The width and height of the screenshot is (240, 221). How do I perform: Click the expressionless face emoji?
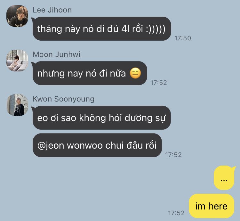click(x=135, y=73)
